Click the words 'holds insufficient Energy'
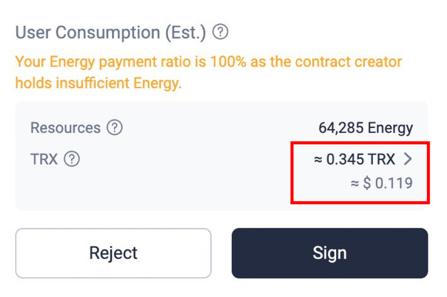The width and height of the screenshot is (447, 297). (98, 83)
